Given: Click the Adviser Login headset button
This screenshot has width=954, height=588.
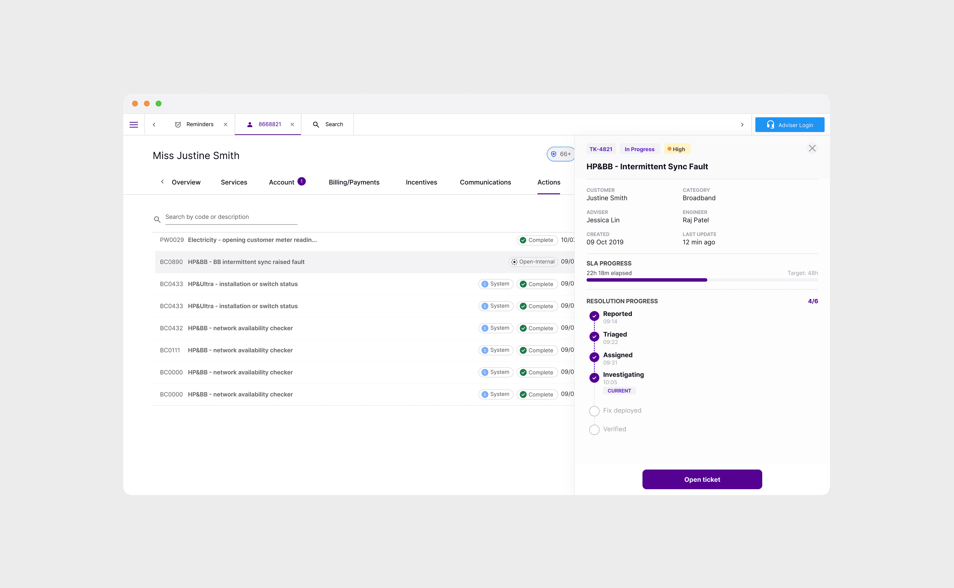Looking at the screenshot, I should (789, 125).
